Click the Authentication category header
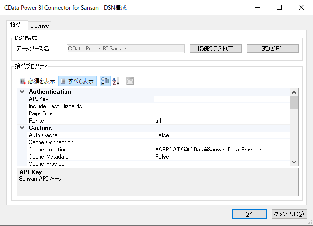Viewport: 313px width, 226px height. click(50, 92)
